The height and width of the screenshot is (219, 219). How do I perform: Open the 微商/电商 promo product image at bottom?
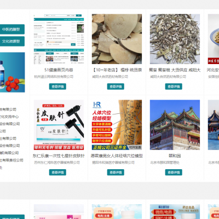tap(175, 212)
